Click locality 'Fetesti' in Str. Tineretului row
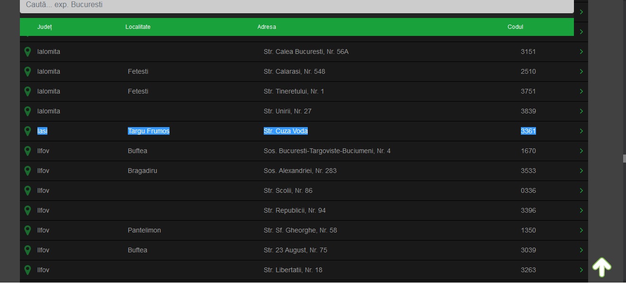Image resolution: width=626 pixels, height=284 pixels. tap(138, 91)
